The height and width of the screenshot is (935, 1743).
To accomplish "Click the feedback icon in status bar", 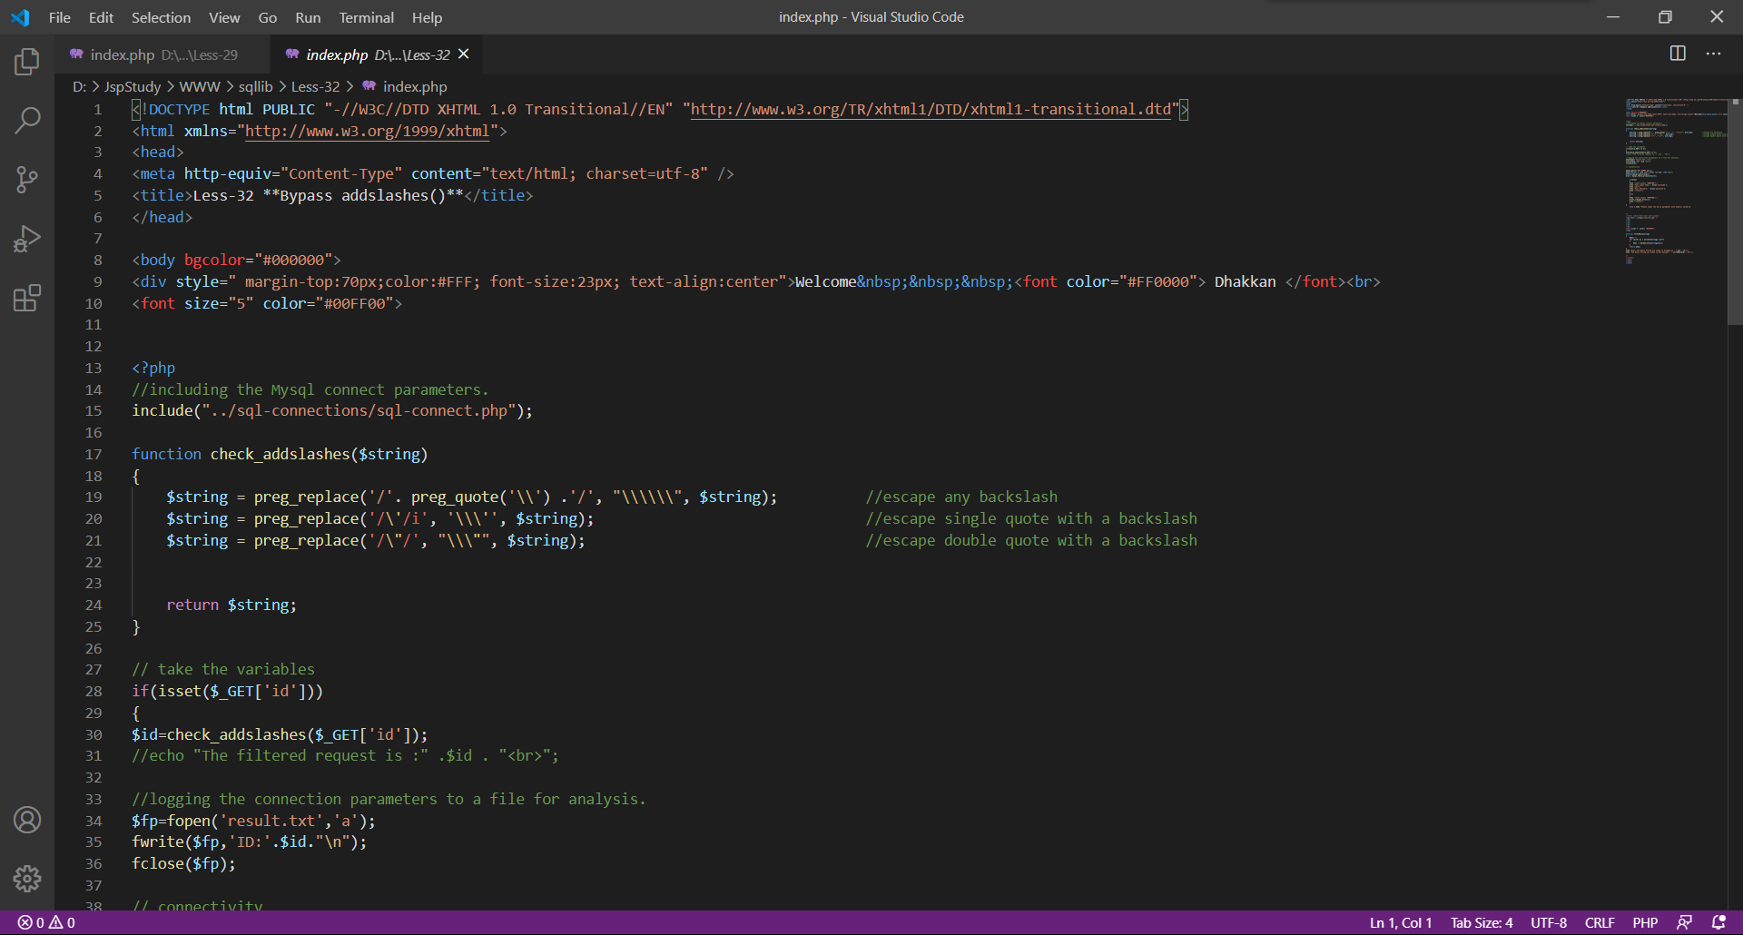I will [x=1684, y=922].
